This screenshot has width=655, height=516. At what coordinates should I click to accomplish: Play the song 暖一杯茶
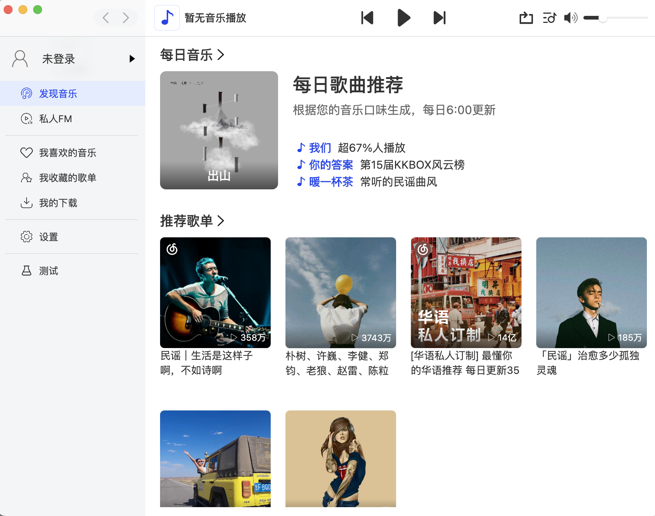331,182
